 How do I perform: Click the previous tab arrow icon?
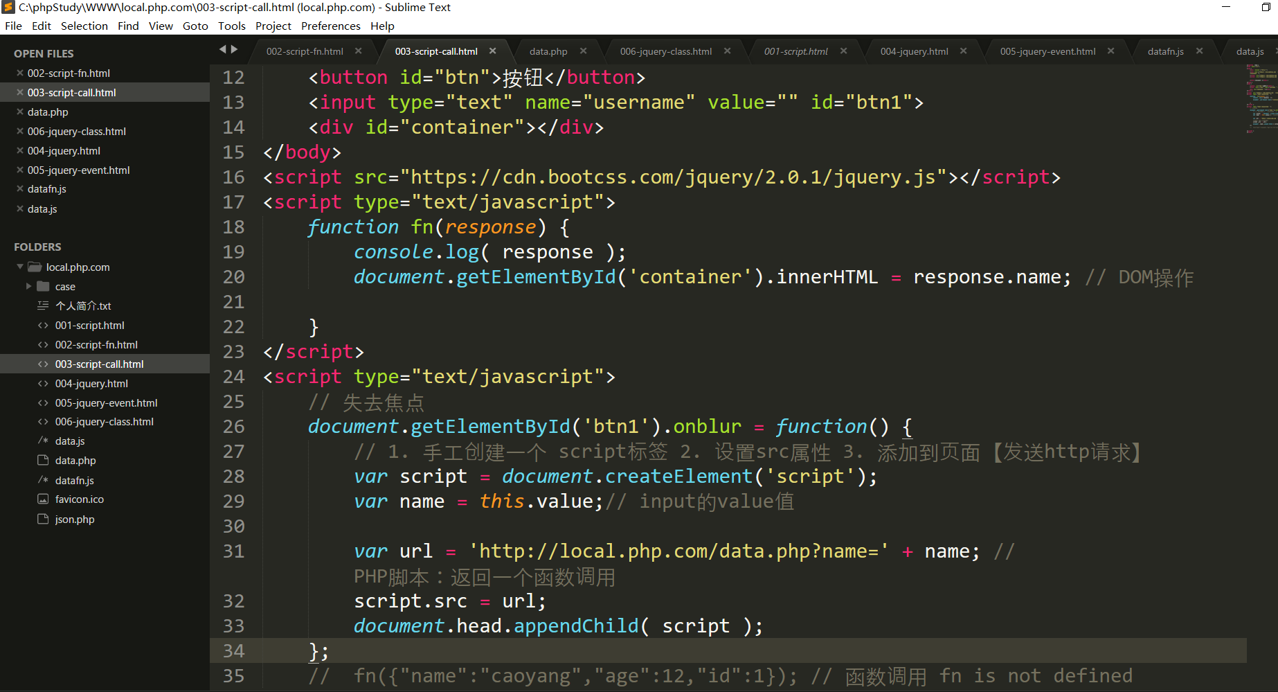(223, 49)
